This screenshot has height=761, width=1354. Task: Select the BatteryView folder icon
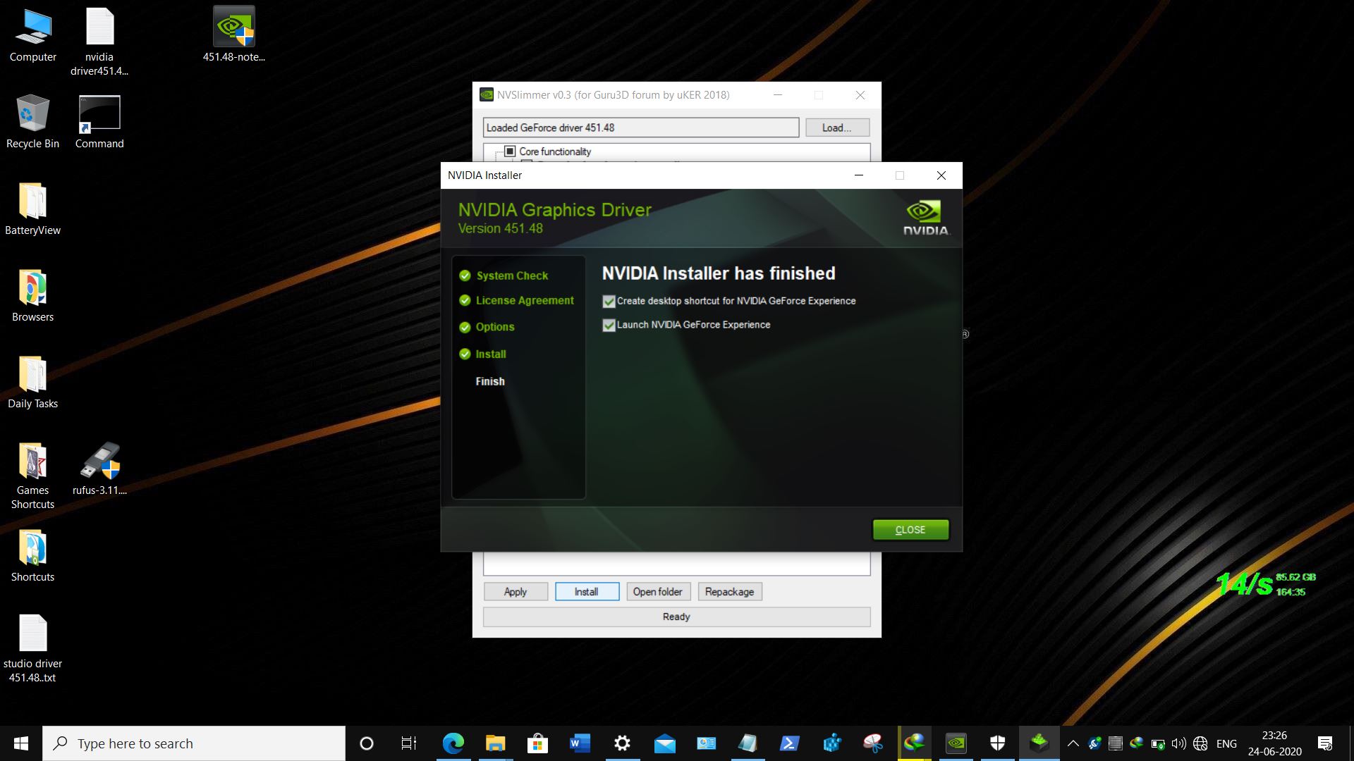(x=32, y=209)
